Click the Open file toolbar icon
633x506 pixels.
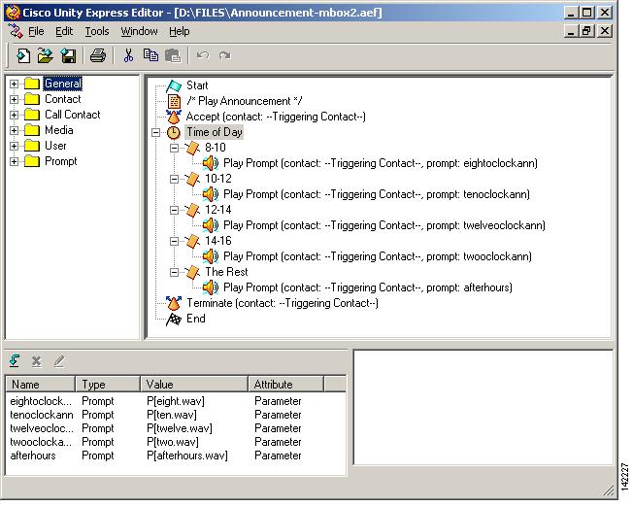[46, 55]
